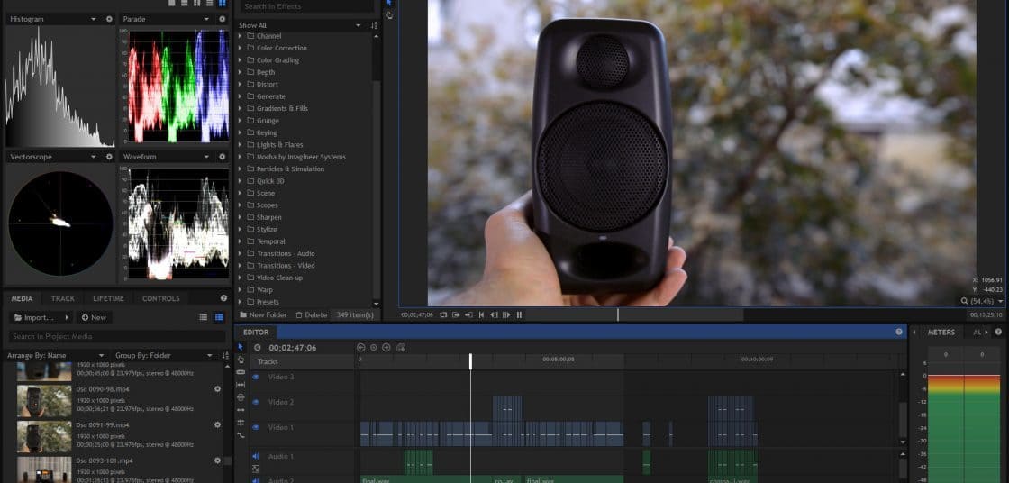Select the MEDIA tab

(22, 299)
